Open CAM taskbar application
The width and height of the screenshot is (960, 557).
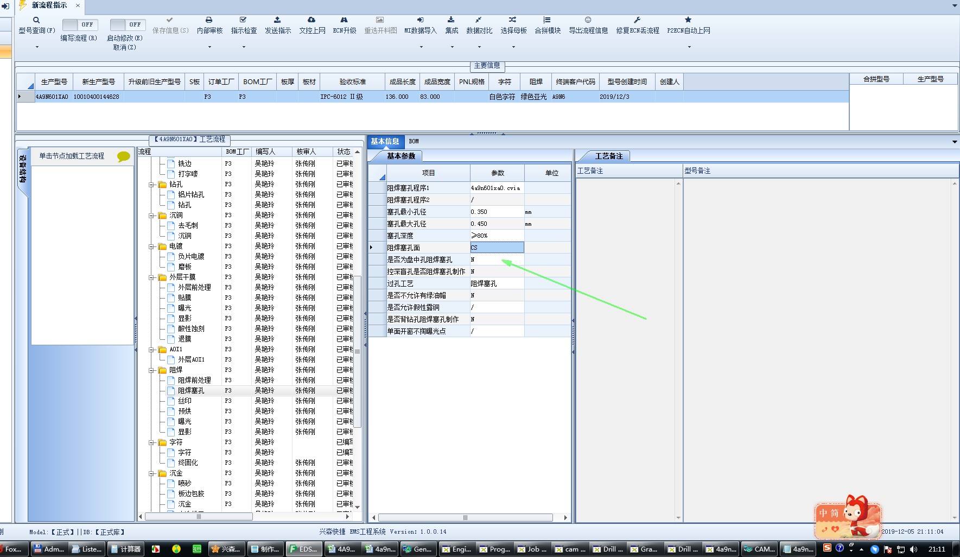coord(760,549)
